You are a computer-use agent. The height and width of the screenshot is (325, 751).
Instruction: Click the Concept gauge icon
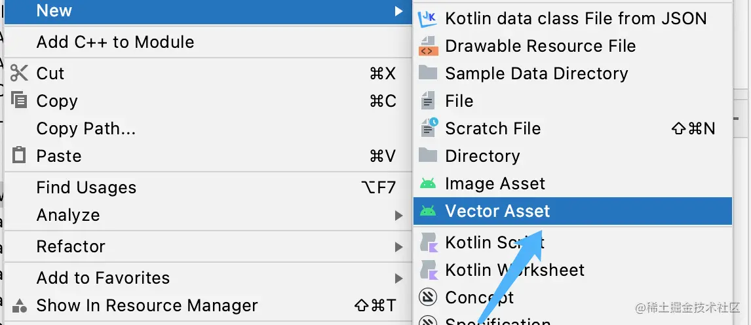pos(428,297)
